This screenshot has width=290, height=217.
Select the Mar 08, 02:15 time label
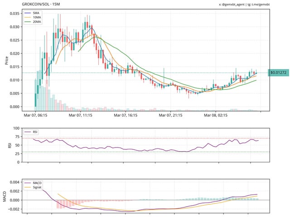[216, 116]
